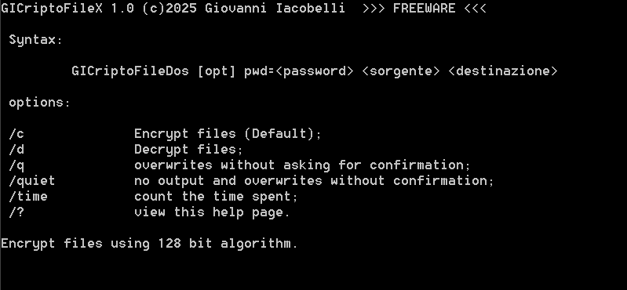
Task: Click the /c option switch
Action: 16,134
